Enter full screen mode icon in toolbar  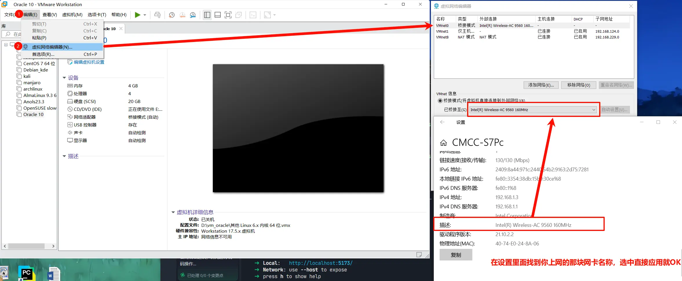point(228,15)
